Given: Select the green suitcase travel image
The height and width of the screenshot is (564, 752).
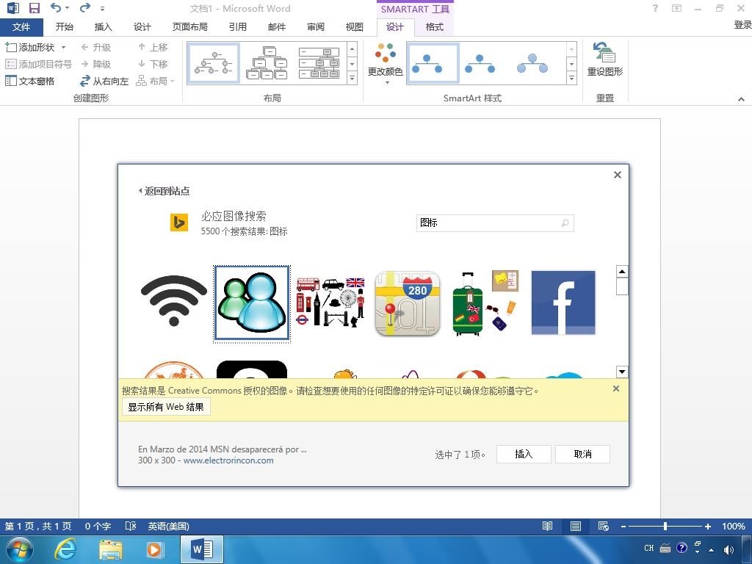Looking at the screenshot, I should (485, 303).
